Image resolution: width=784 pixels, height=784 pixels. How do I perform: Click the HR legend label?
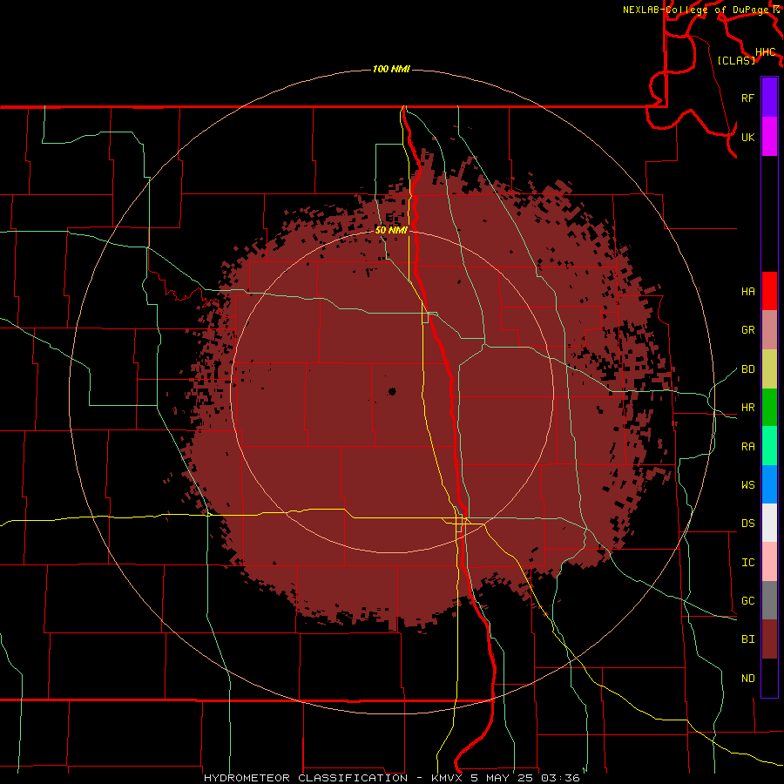747,408
